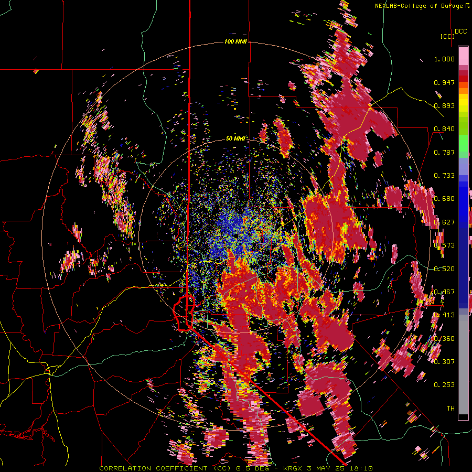Click the TH label at the legend bottom
Viewport: 472px width, 472px height.
click(x=450, y=408)
